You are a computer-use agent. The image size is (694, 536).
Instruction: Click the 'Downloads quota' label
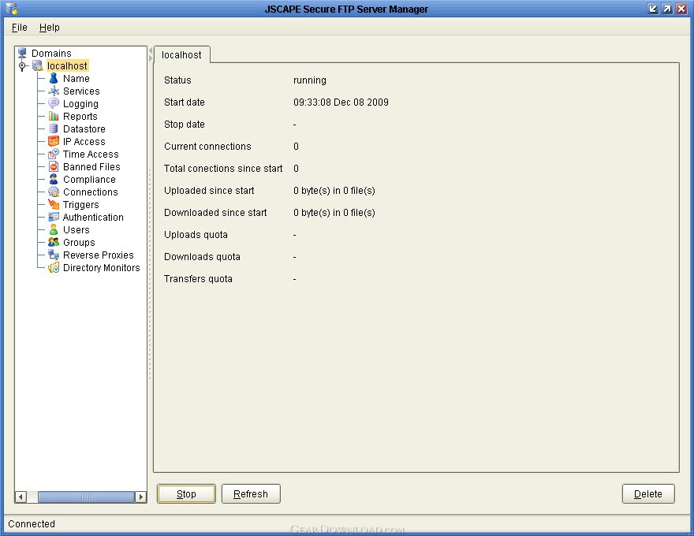pos(202,257)
